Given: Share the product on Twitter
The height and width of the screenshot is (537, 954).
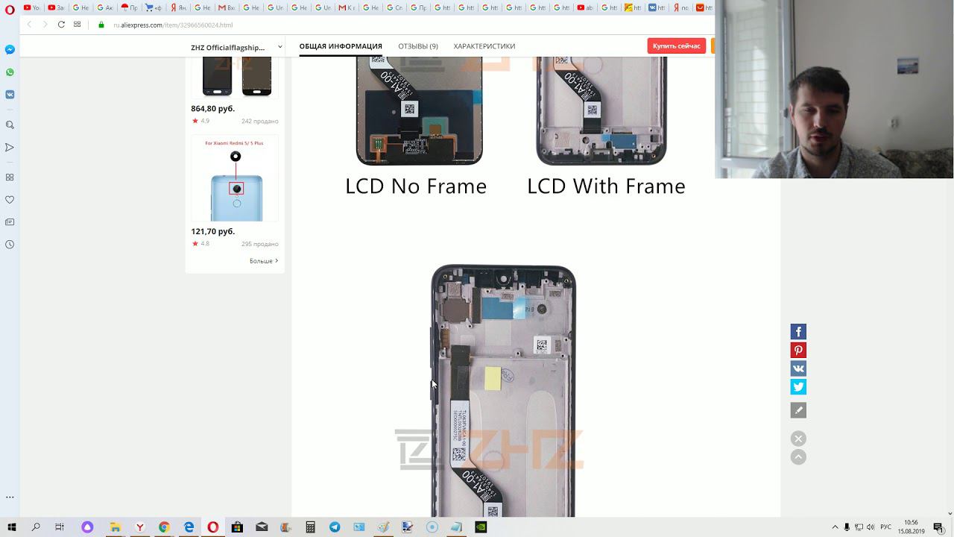Looking at the screenshot, I should 798,386.
